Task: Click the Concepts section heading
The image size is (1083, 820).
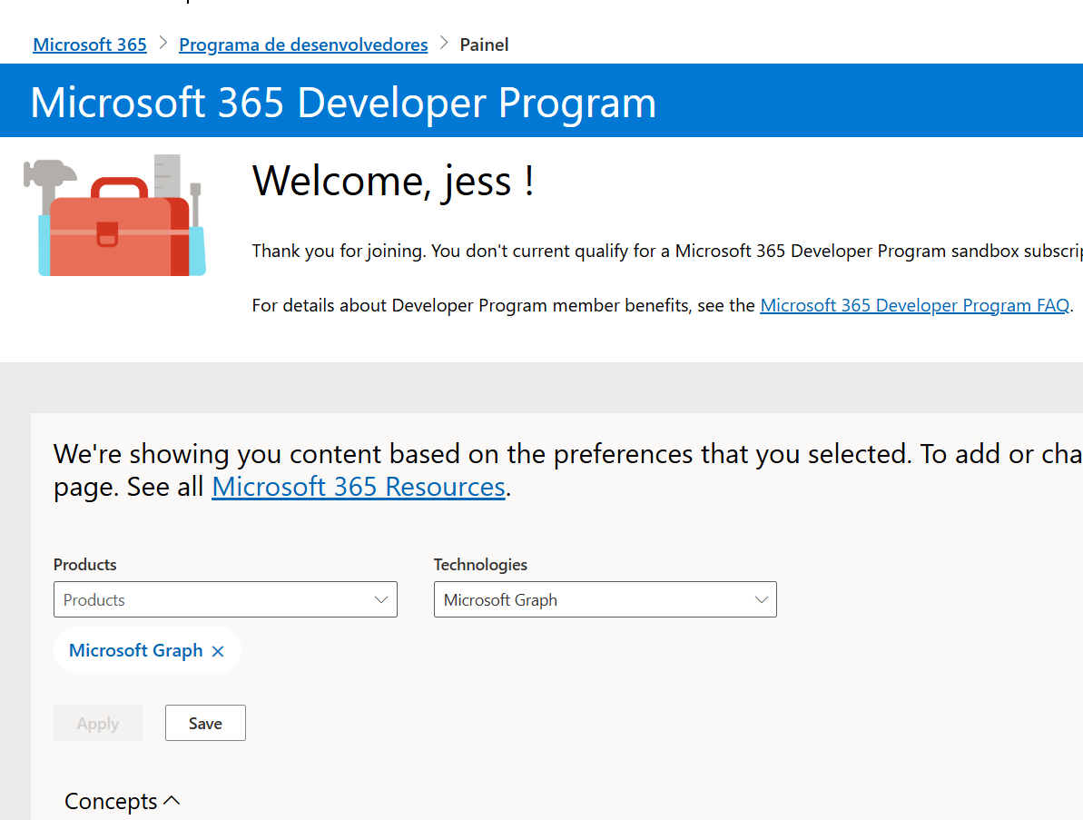Action: pos(111,801)
